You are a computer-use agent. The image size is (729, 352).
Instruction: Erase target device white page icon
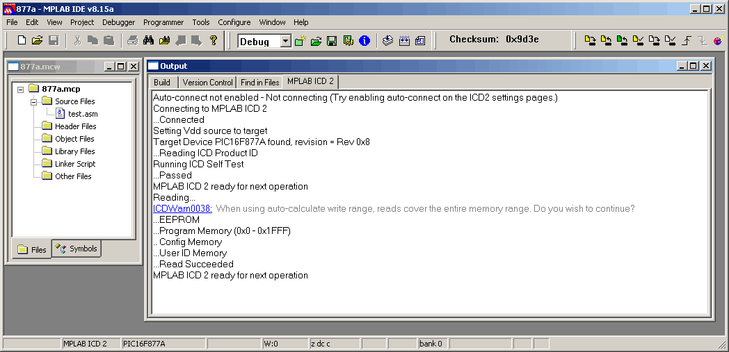[654, 41]
